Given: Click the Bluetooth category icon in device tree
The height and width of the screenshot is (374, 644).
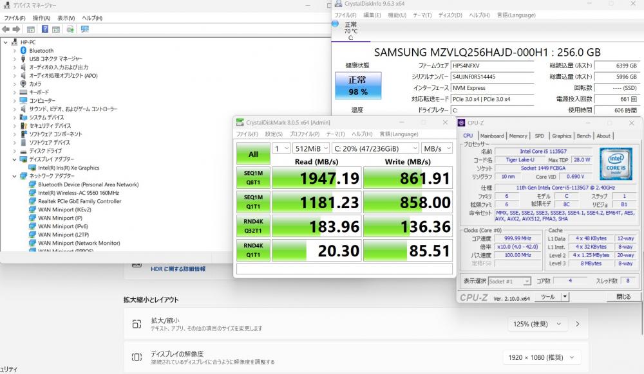Looking at the screenshot, I should pos(23,50).
